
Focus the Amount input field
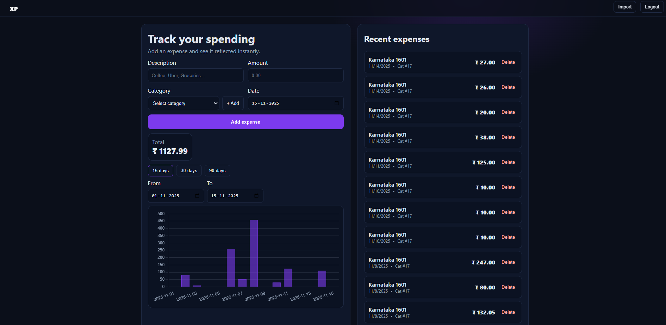(295, 75)
